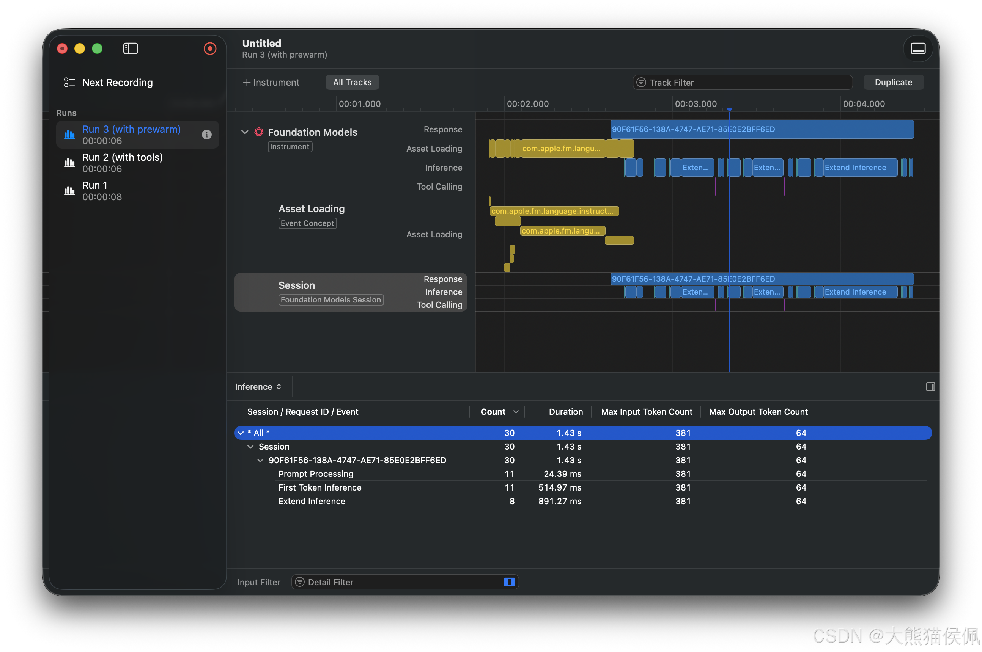Click Detail Filter blue scope toggle

pyautogui.click(x=509, y=582)
